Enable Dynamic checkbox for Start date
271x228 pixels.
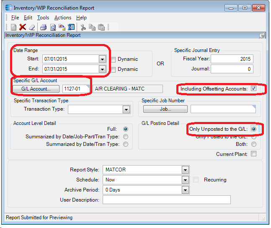(113, 59)
